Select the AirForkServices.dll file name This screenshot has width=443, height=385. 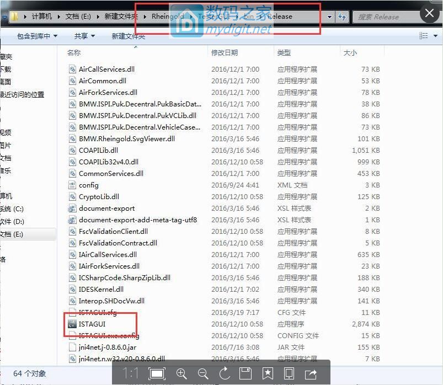coord(108,92)
